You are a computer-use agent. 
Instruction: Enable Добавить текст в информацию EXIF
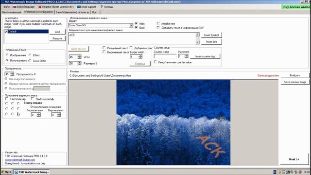coord(158,28)
